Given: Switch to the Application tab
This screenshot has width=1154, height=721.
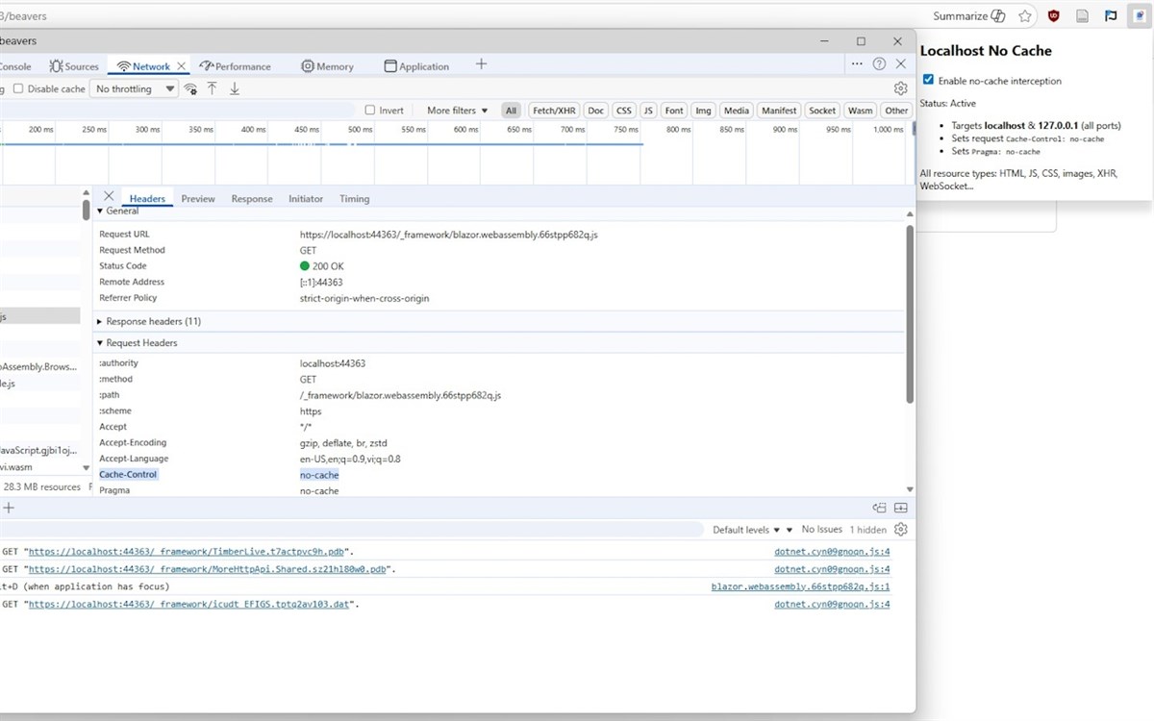Looking at the screenshot, I should tap(416, 66).
